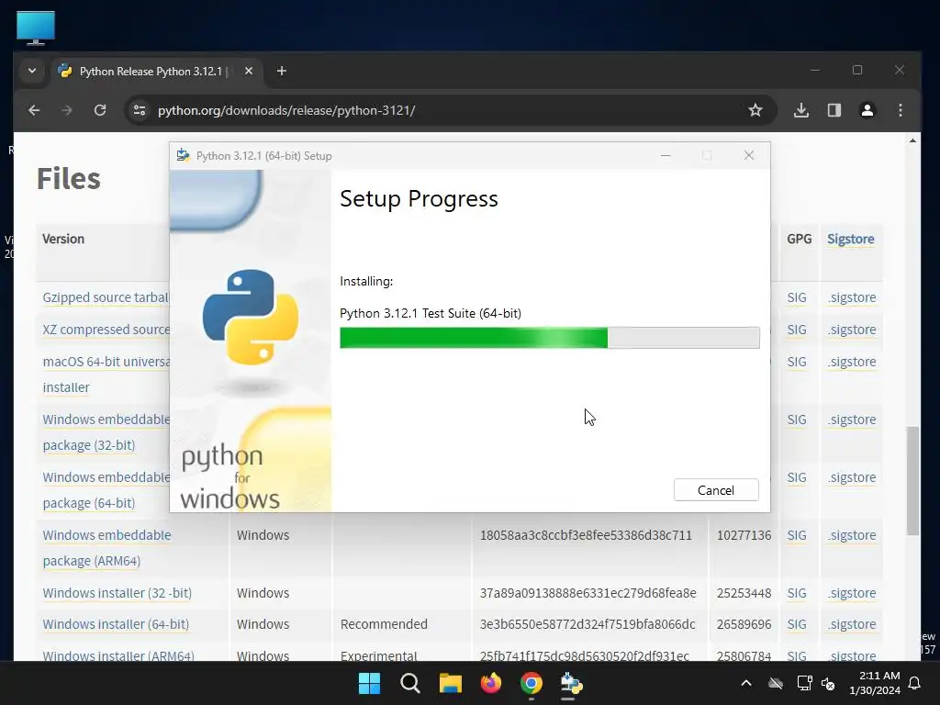The image size is (940, 705).
Task: Open the Chrome profile avatar
Action: pyautogui.click(x=867, y=110)
